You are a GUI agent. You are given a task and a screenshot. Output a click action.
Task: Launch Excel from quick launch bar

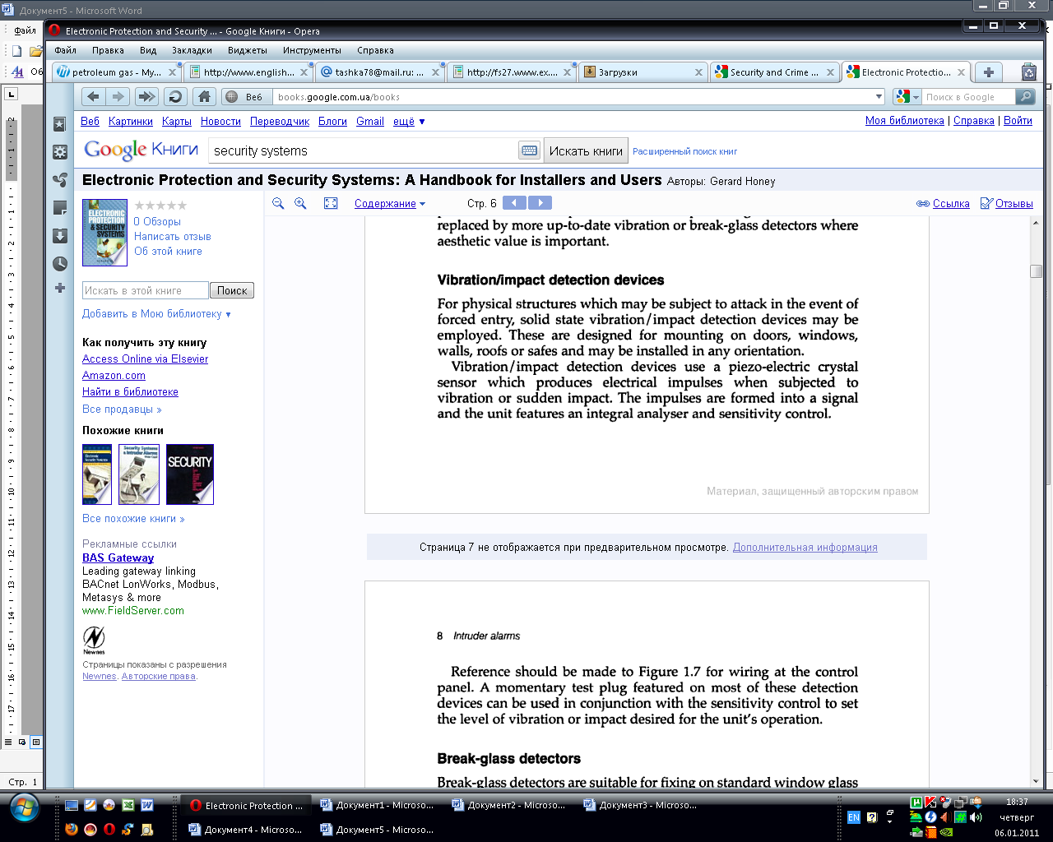pyautogui.click(x=128, y=805)
